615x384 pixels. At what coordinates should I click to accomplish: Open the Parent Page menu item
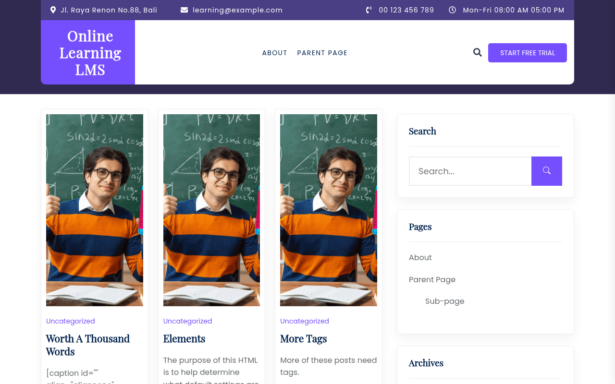coord(322,53)
